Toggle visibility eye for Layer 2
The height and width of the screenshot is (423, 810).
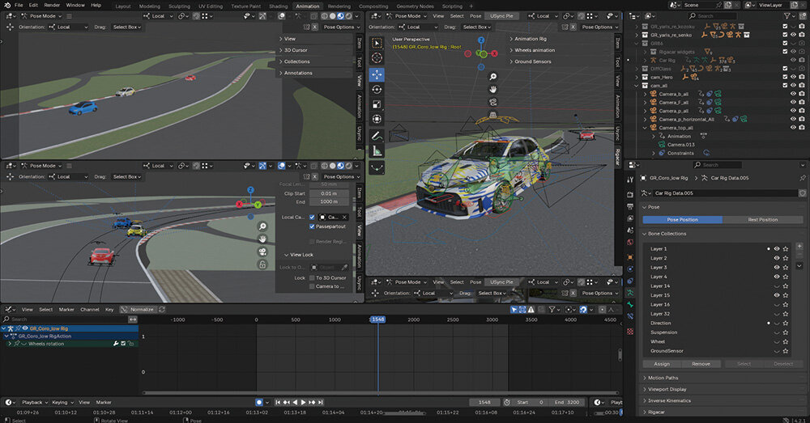coord(776,258)
